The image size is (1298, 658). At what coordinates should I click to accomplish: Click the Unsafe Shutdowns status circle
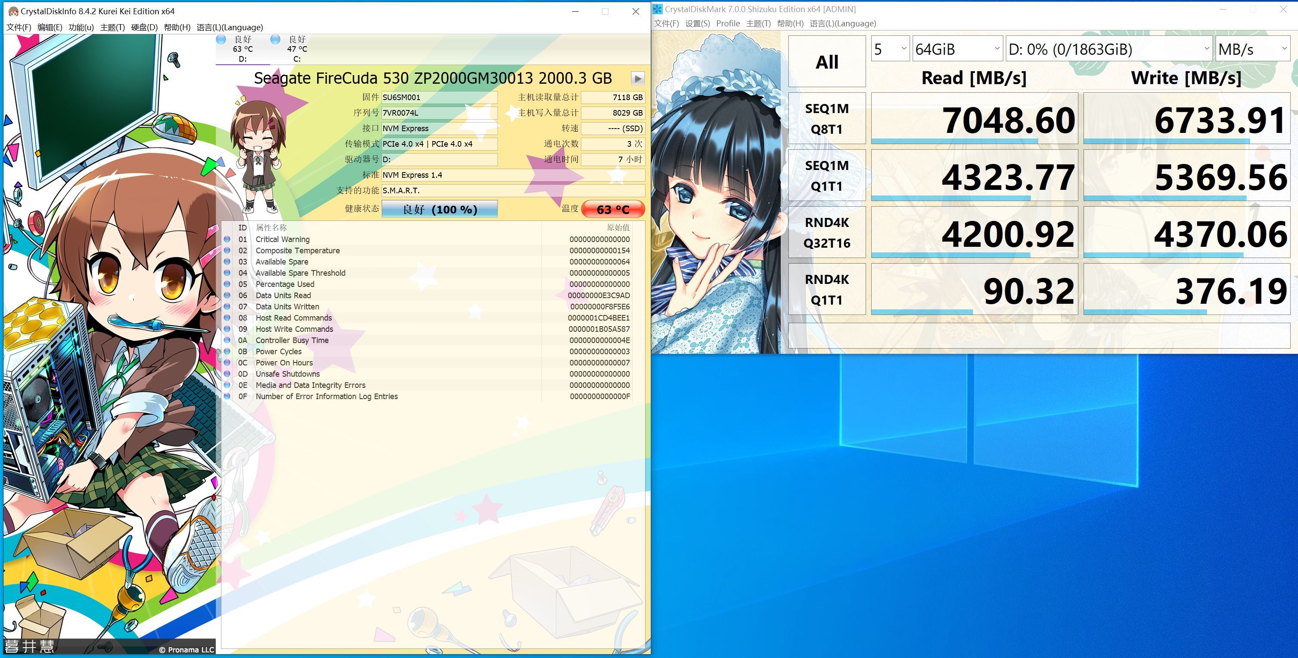(227, 374)
